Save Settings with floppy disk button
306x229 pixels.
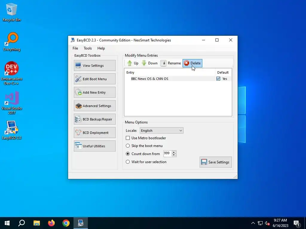point(216,162)
